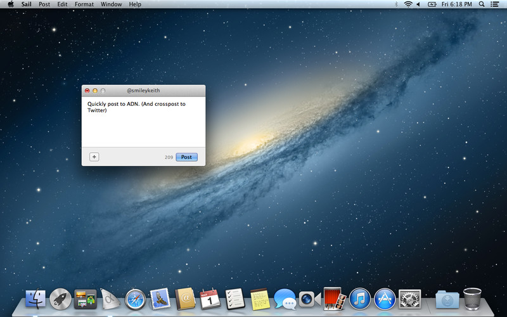Open the Post menu in menu bar
Image resolution: width=507 pixels, height=317 pixels.
[44, 4]
